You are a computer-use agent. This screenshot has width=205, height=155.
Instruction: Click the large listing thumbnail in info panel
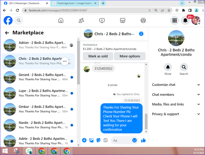(x=176, y=38)
